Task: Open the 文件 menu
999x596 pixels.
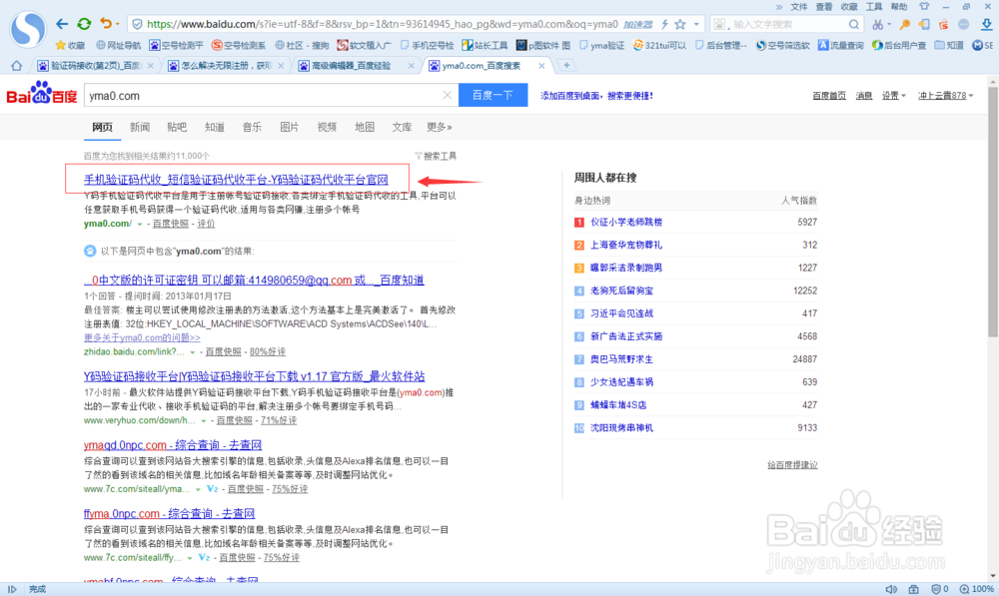Action: (799, 6)
